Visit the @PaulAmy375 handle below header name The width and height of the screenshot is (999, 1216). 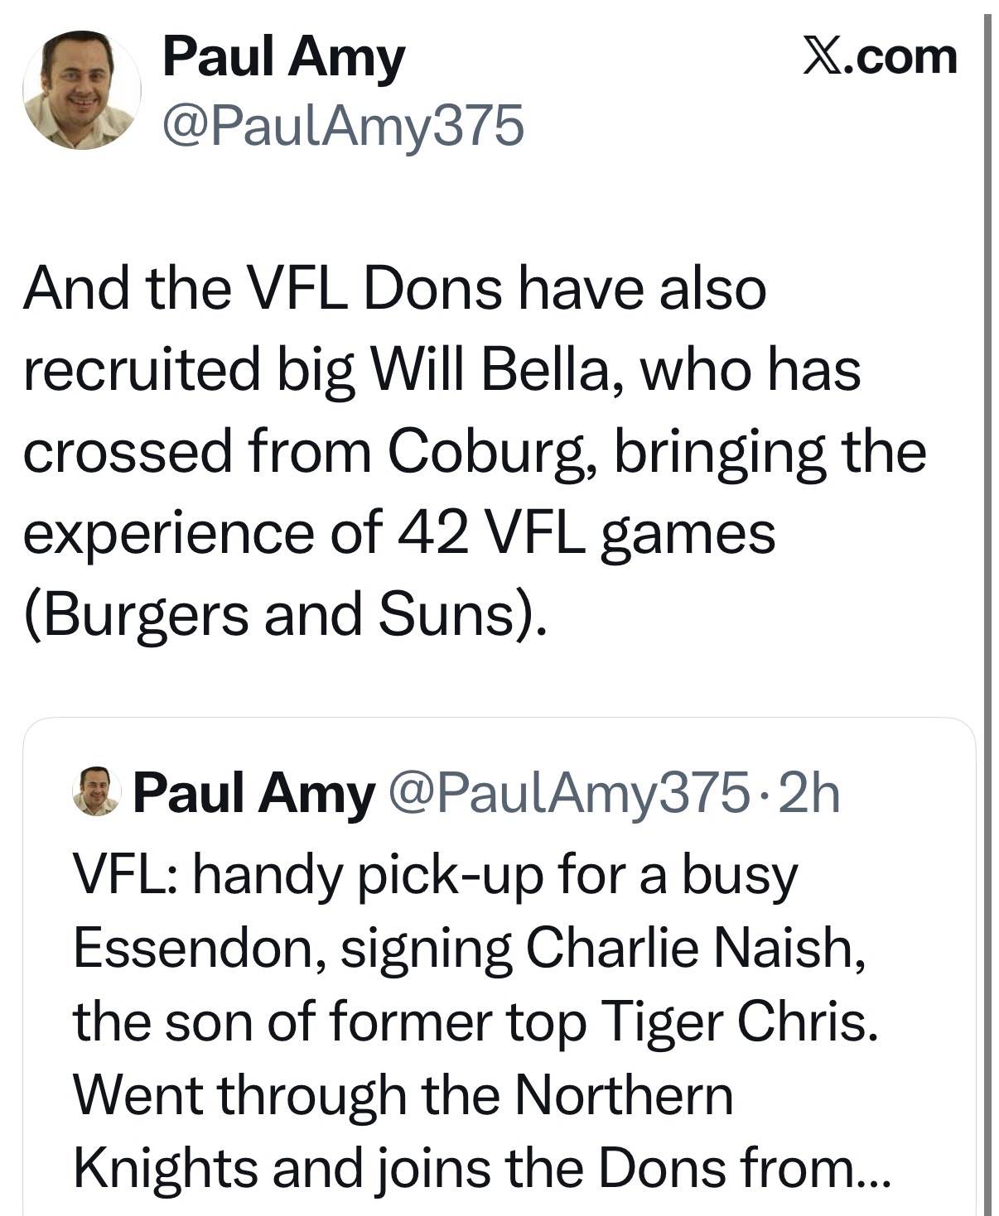pos(343,126)
